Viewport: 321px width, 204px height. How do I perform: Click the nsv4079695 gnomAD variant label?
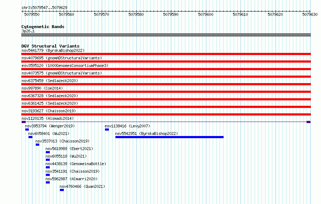click(x=62, y=58)
